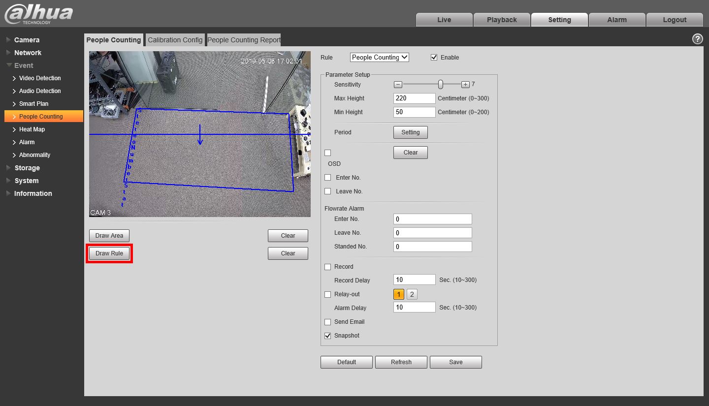Select relay-out channel 2
The width and height of the screenshot is (709, 406).
point(412,294)
